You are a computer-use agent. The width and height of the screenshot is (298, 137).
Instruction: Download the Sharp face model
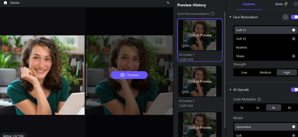(x=293, y=56)
